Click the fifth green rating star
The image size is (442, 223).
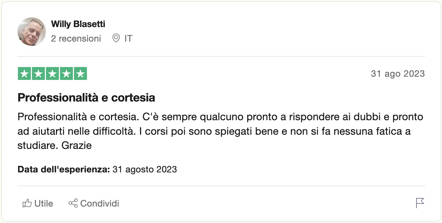[80, 74]
